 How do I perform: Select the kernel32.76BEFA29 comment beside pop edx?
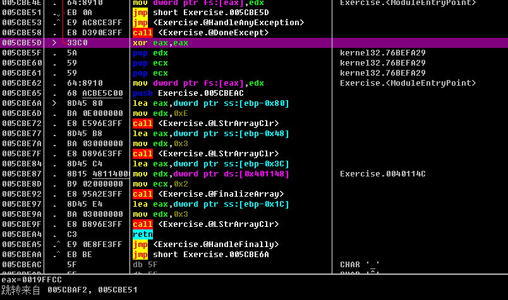[383, 53]
